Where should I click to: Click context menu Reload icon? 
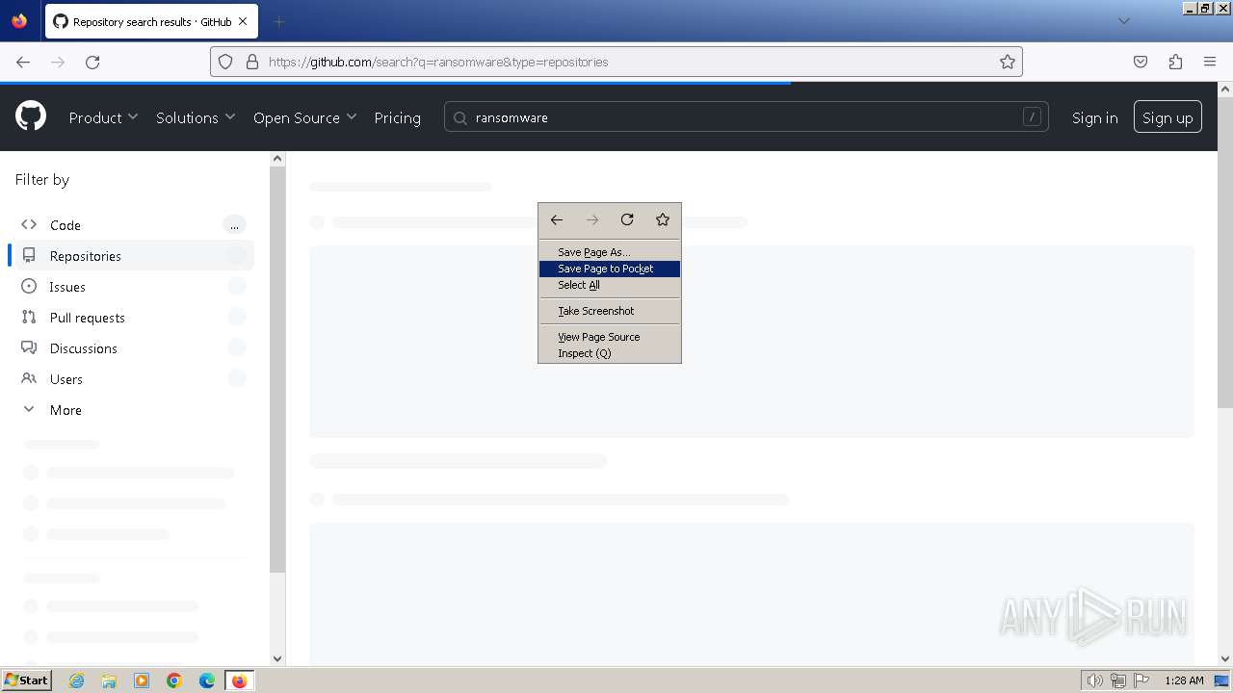627,219
